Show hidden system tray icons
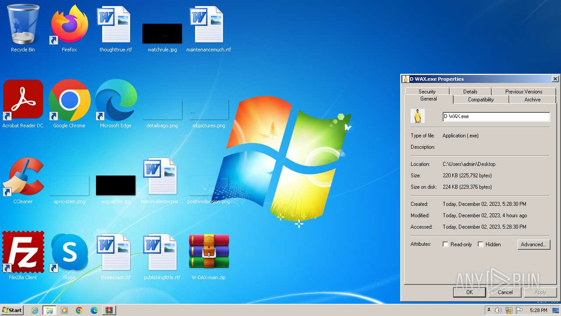 [x=489, y=310]
